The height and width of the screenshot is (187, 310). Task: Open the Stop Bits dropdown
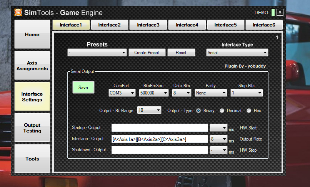click(247, 93)
